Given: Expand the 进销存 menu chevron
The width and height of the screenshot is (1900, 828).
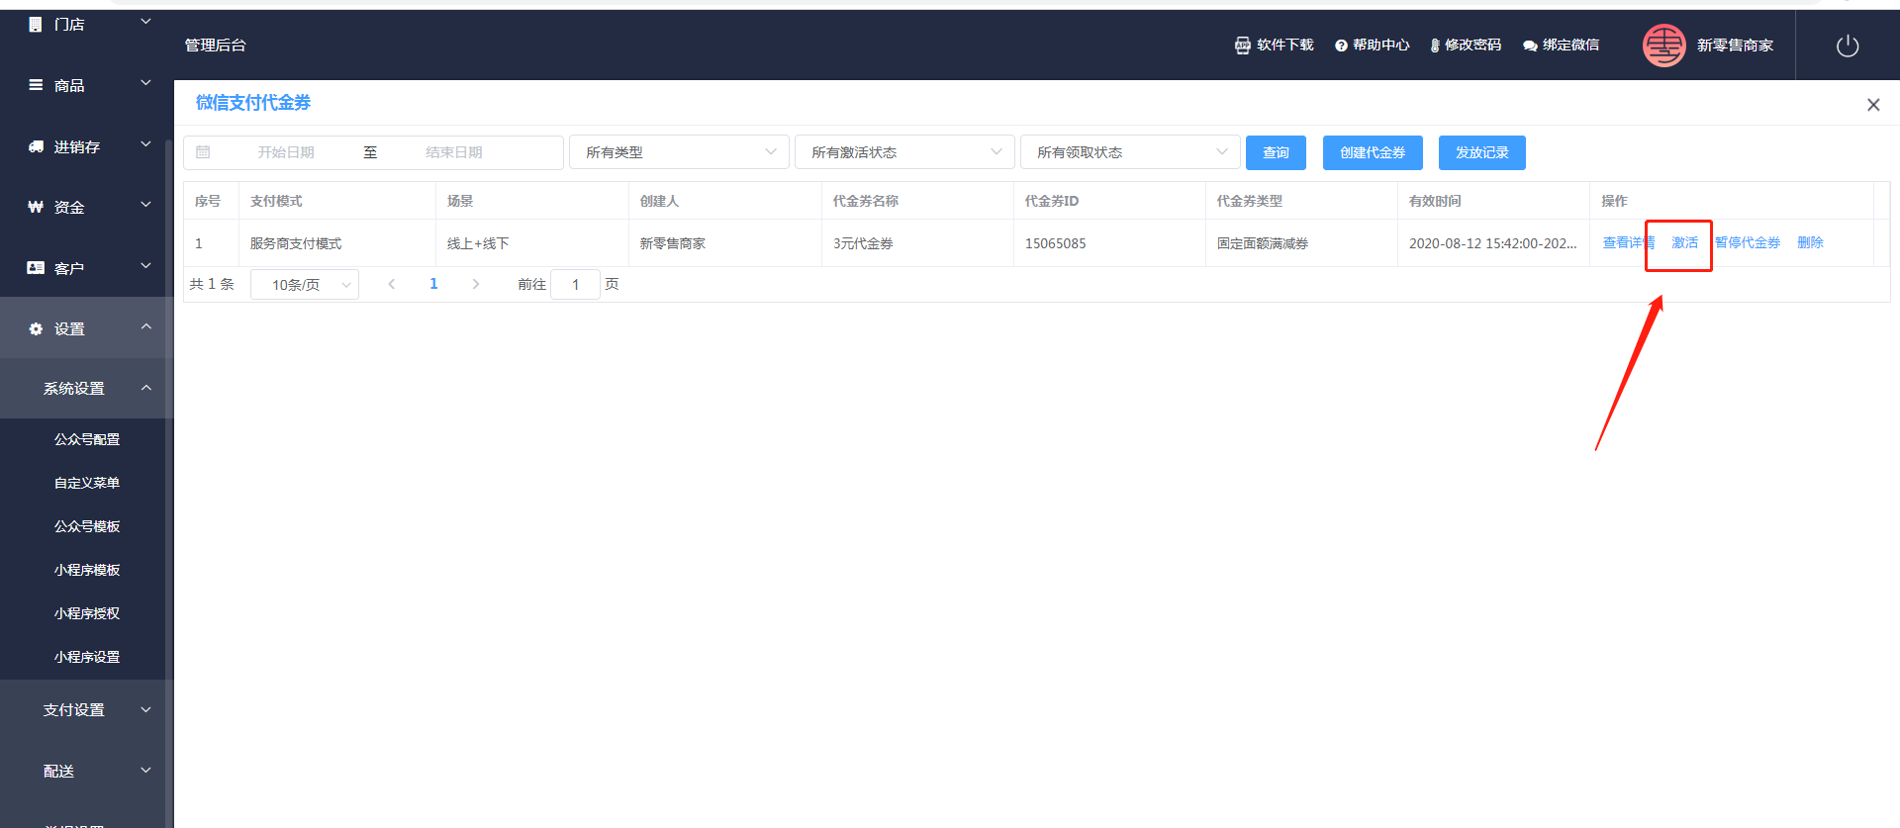Looking at the screenshot, I should (x=145, y=144).
